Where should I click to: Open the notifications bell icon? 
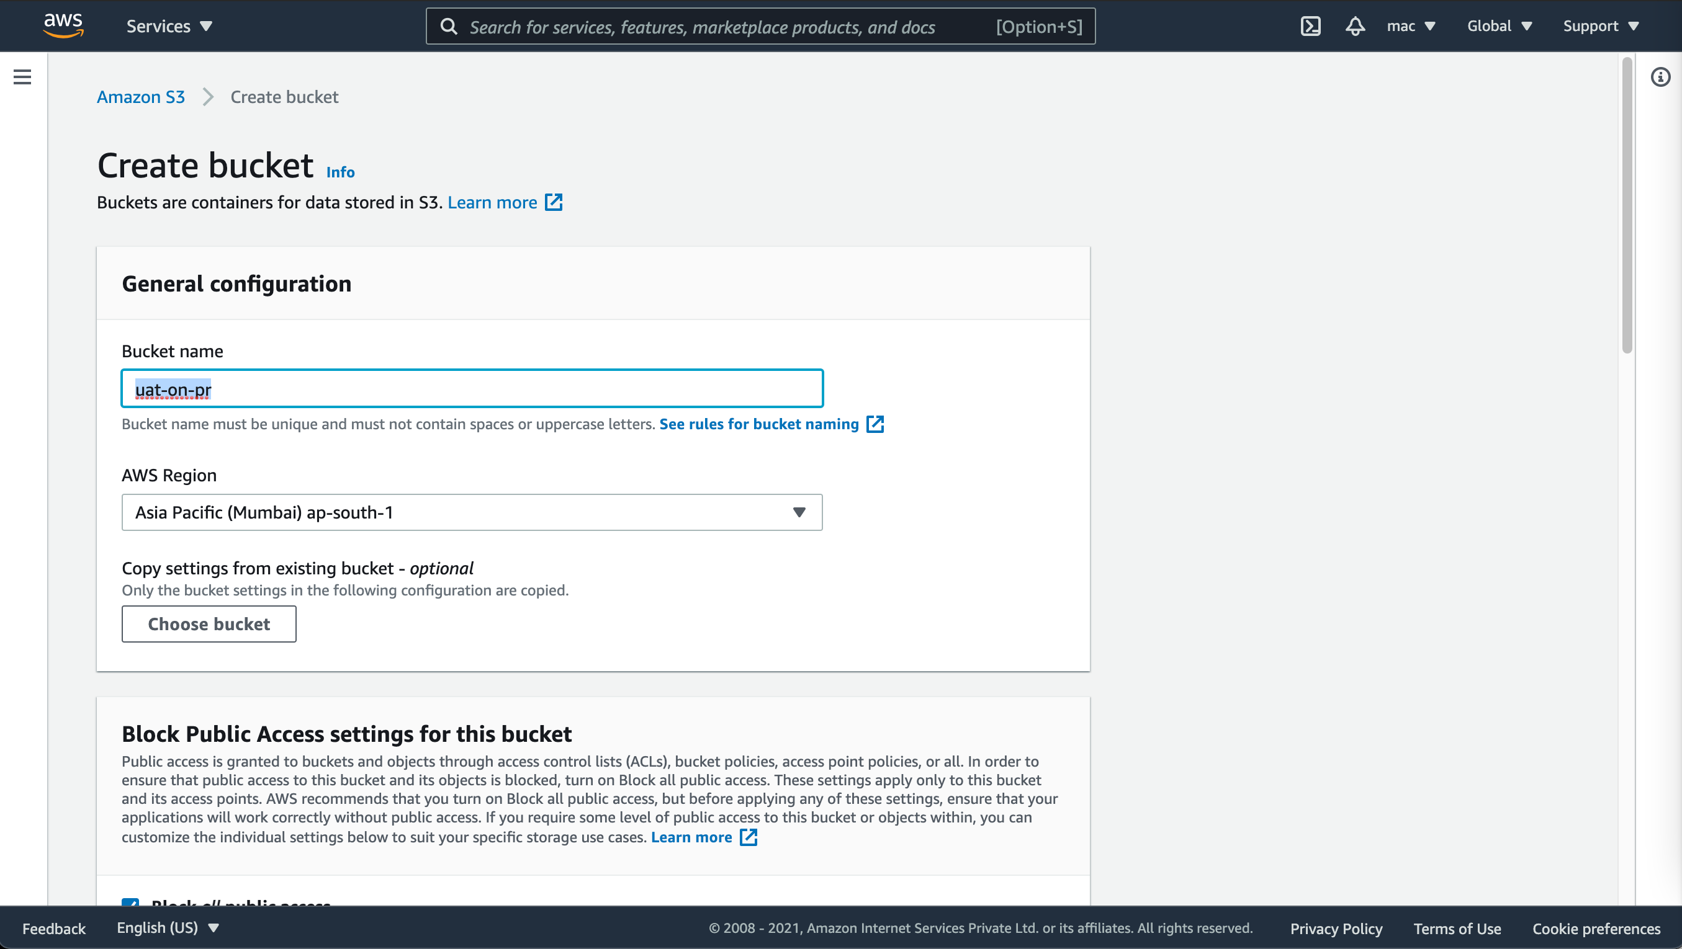pyautogui.click(x=1355, y=26)
